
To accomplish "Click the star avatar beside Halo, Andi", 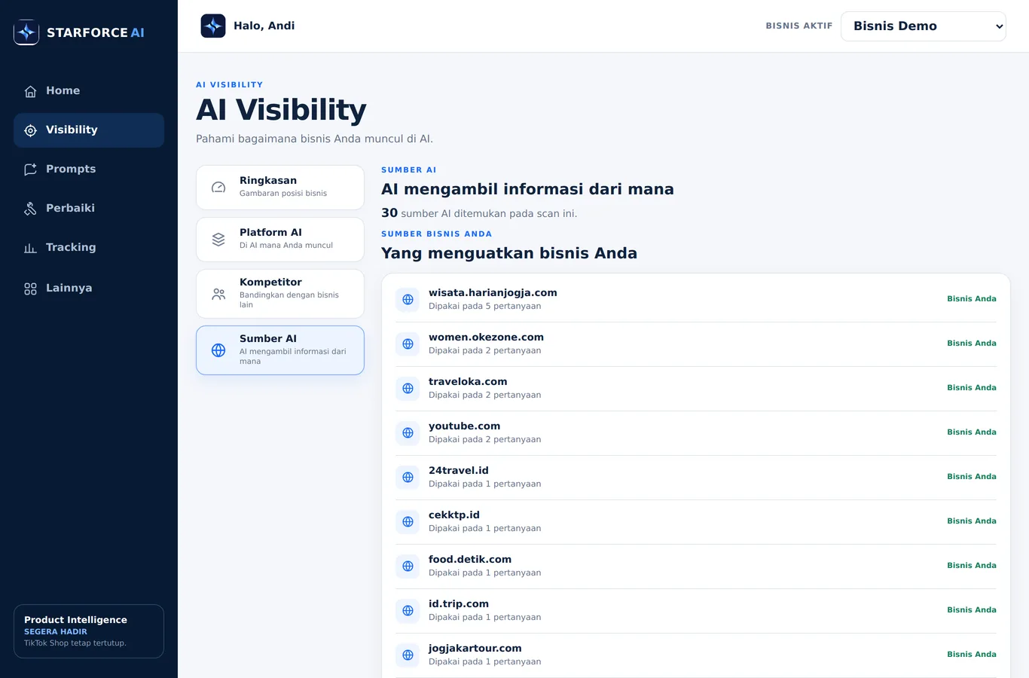I will pyautogui.click(x=213, y=26).
